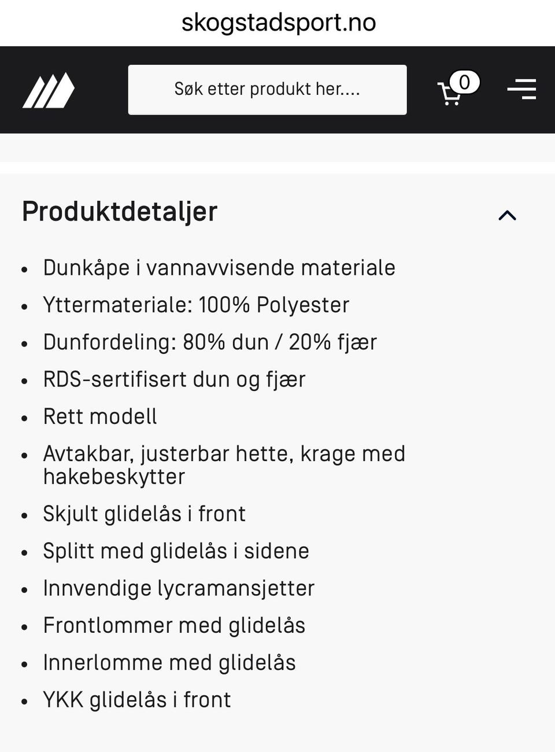The image size is (555, 752).
Task: Click 'Innvendige lycramansjetter' list item
Action: (x=179, y=588)
